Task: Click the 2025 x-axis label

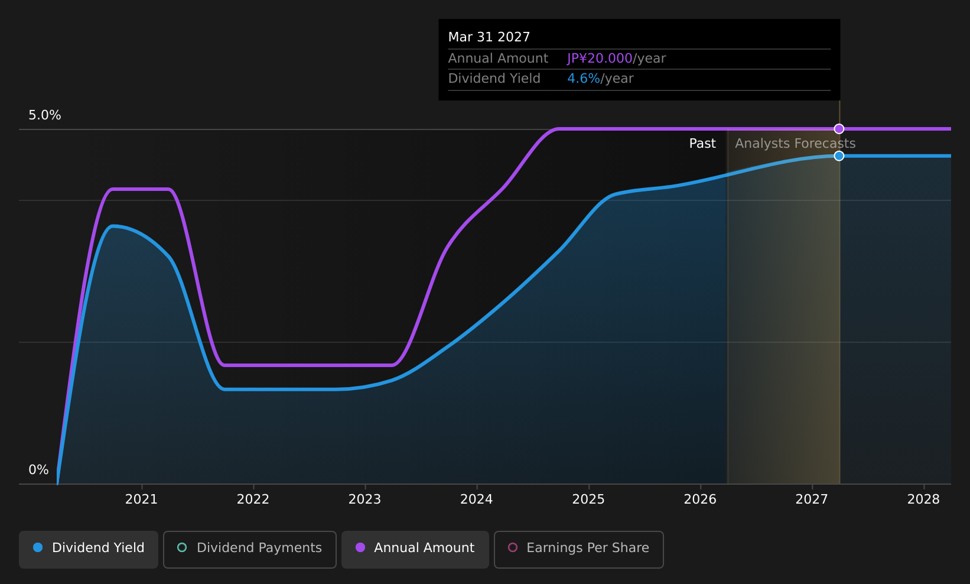Action: point(588,499)
